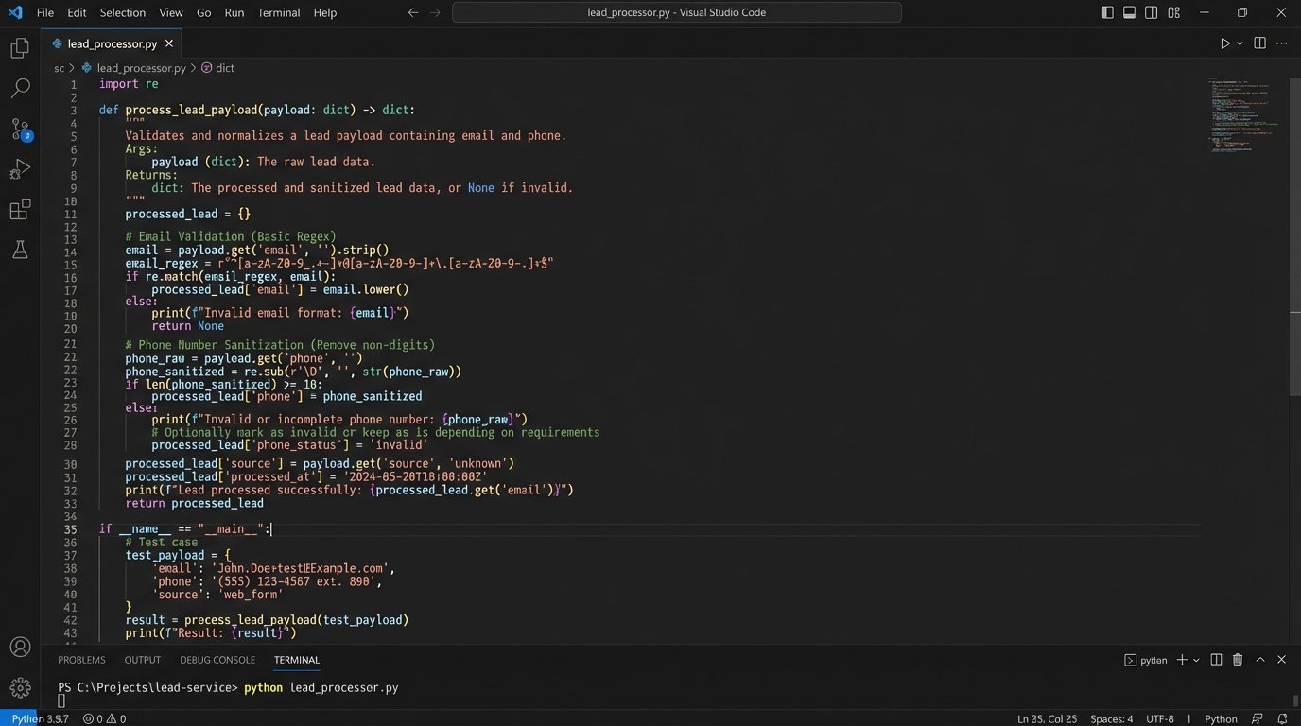This screenshot has width=1301, height=726.
Task: Kill the terminal with the trash icon
Action: (x=1237, y=659)
